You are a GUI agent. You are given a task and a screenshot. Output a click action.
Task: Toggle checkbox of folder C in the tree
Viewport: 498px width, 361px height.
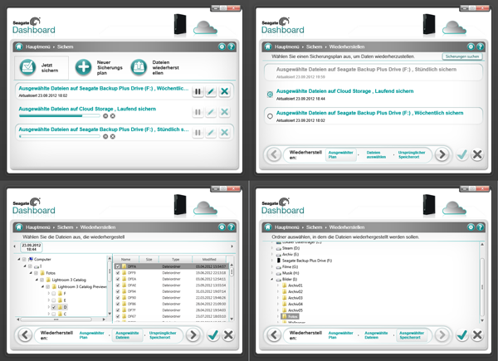[x=54, y=314]
